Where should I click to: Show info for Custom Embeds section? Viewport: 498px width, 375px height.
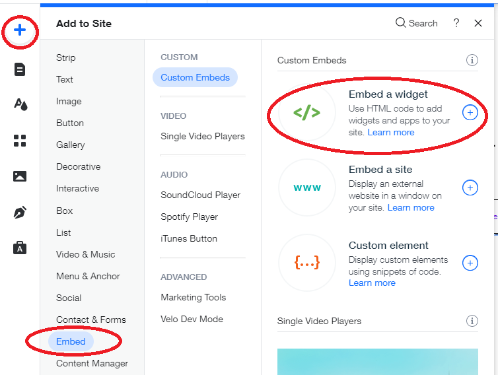pyautogui.click(x=472, y=60)
